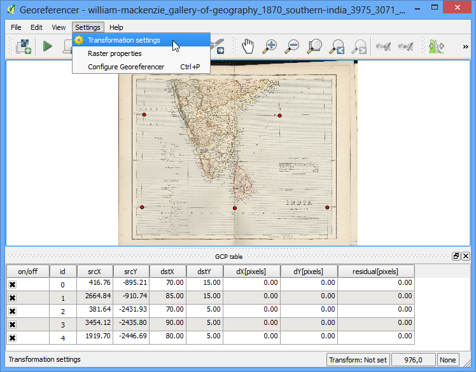The width and height of the screenshot is (476, 372).
Task: Select srcX cell 381.64
Action: coord(95,312)
